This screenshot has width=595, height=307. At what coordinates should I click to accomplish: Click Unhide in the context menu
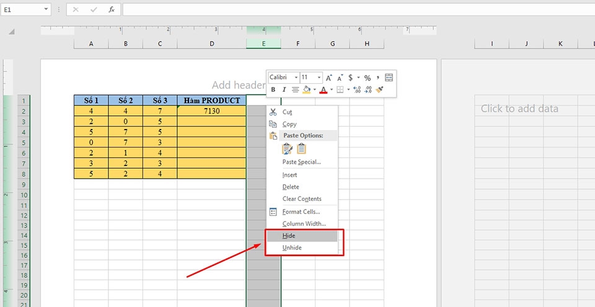click(x=302, y=247)
